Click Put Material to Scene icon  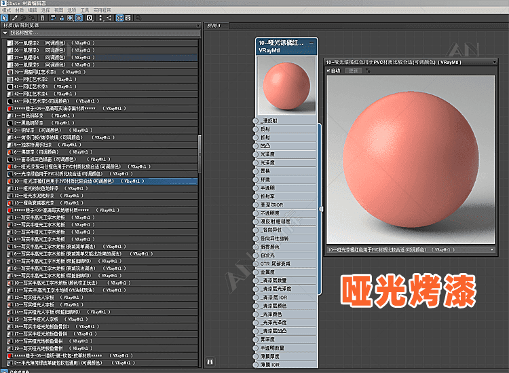point(23,18)
